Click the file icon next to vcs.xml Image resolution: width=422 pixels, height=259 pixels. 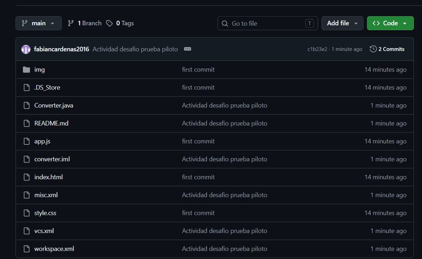pos(27,231)
